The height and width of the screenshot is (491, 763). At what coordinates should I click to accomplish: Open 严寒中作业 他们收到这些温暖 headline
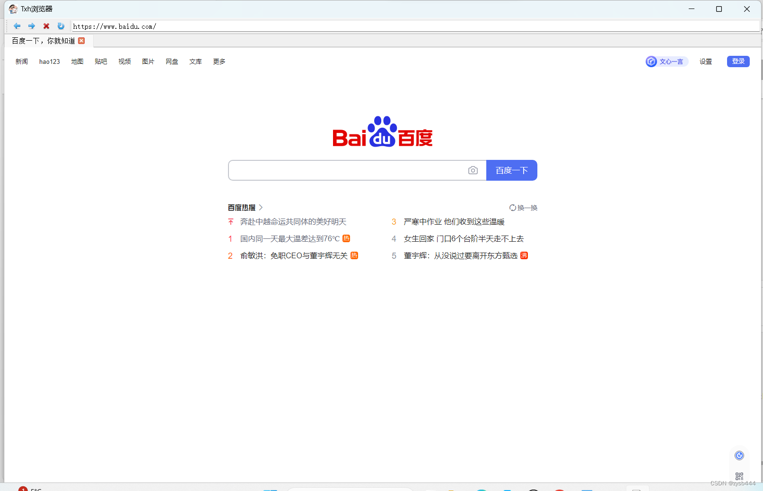[454, 222]
